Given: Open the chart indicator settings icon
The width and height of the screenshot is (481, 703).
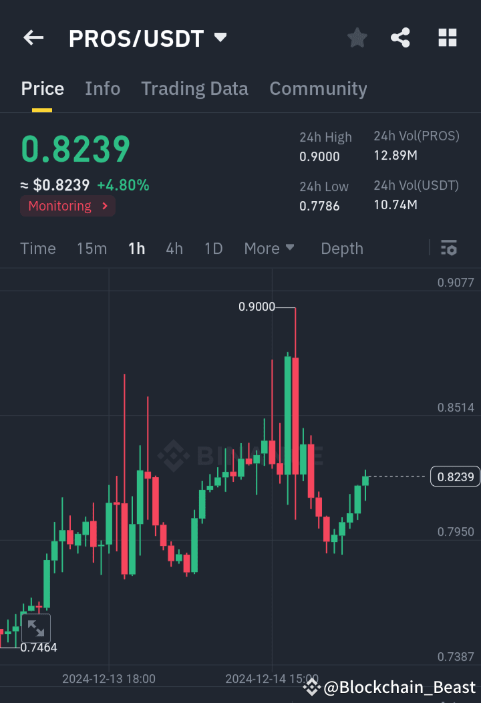Looking at the screenshot, I should (449, 248).
